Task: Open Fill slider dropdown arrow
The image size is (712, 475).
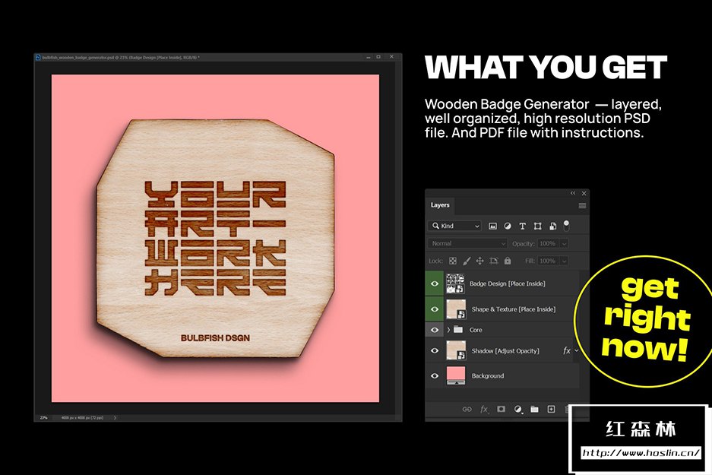Action: click(x=564, y=261)
